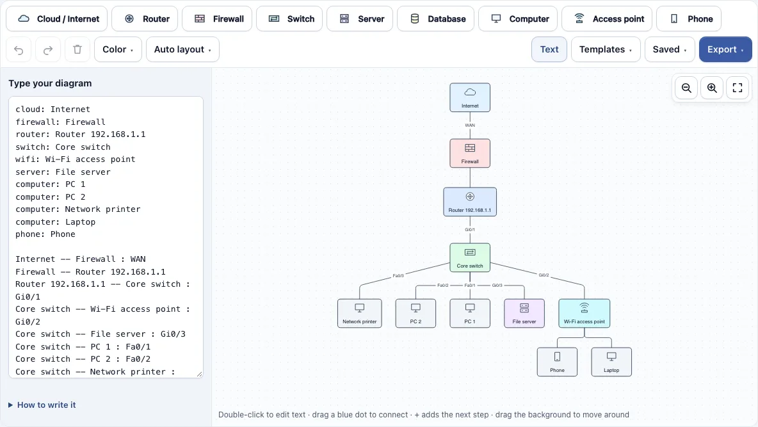Image resolution: width=758 pixels, height=427 pixels.
Task: Select the File server node
Action: tap(524, 313)
